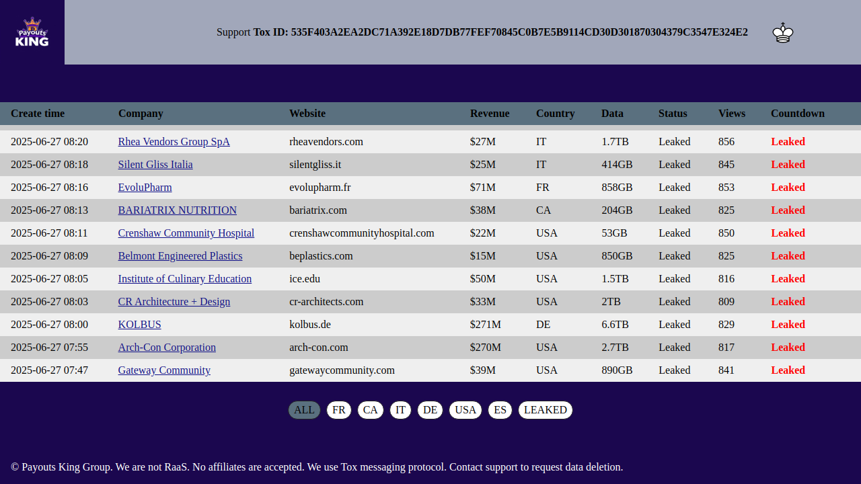Select the ALL filter pill
The width and height of the screenshot is (861, 484).
click(304, 410)
